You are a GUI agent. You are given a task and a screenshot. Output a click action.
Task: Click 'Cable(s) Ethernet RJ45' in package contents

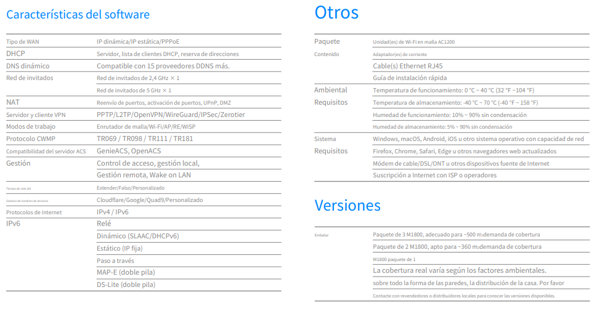pos(407,66)
